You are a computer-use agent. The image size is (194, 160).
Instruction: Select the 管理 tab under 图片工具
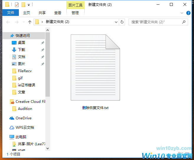(x=75, y=13)
